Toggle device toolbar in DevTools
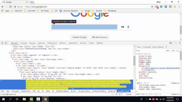Image resolution: width=182 pixels, height=102 pixels. [x=6, y=43]
